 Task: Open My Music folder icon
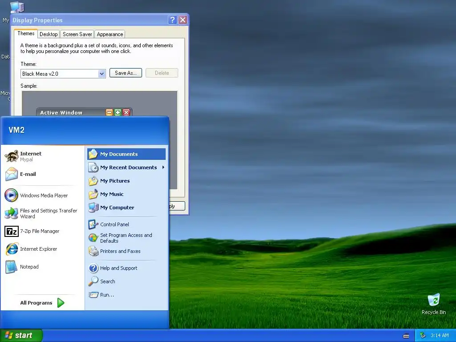pos(94,194)
